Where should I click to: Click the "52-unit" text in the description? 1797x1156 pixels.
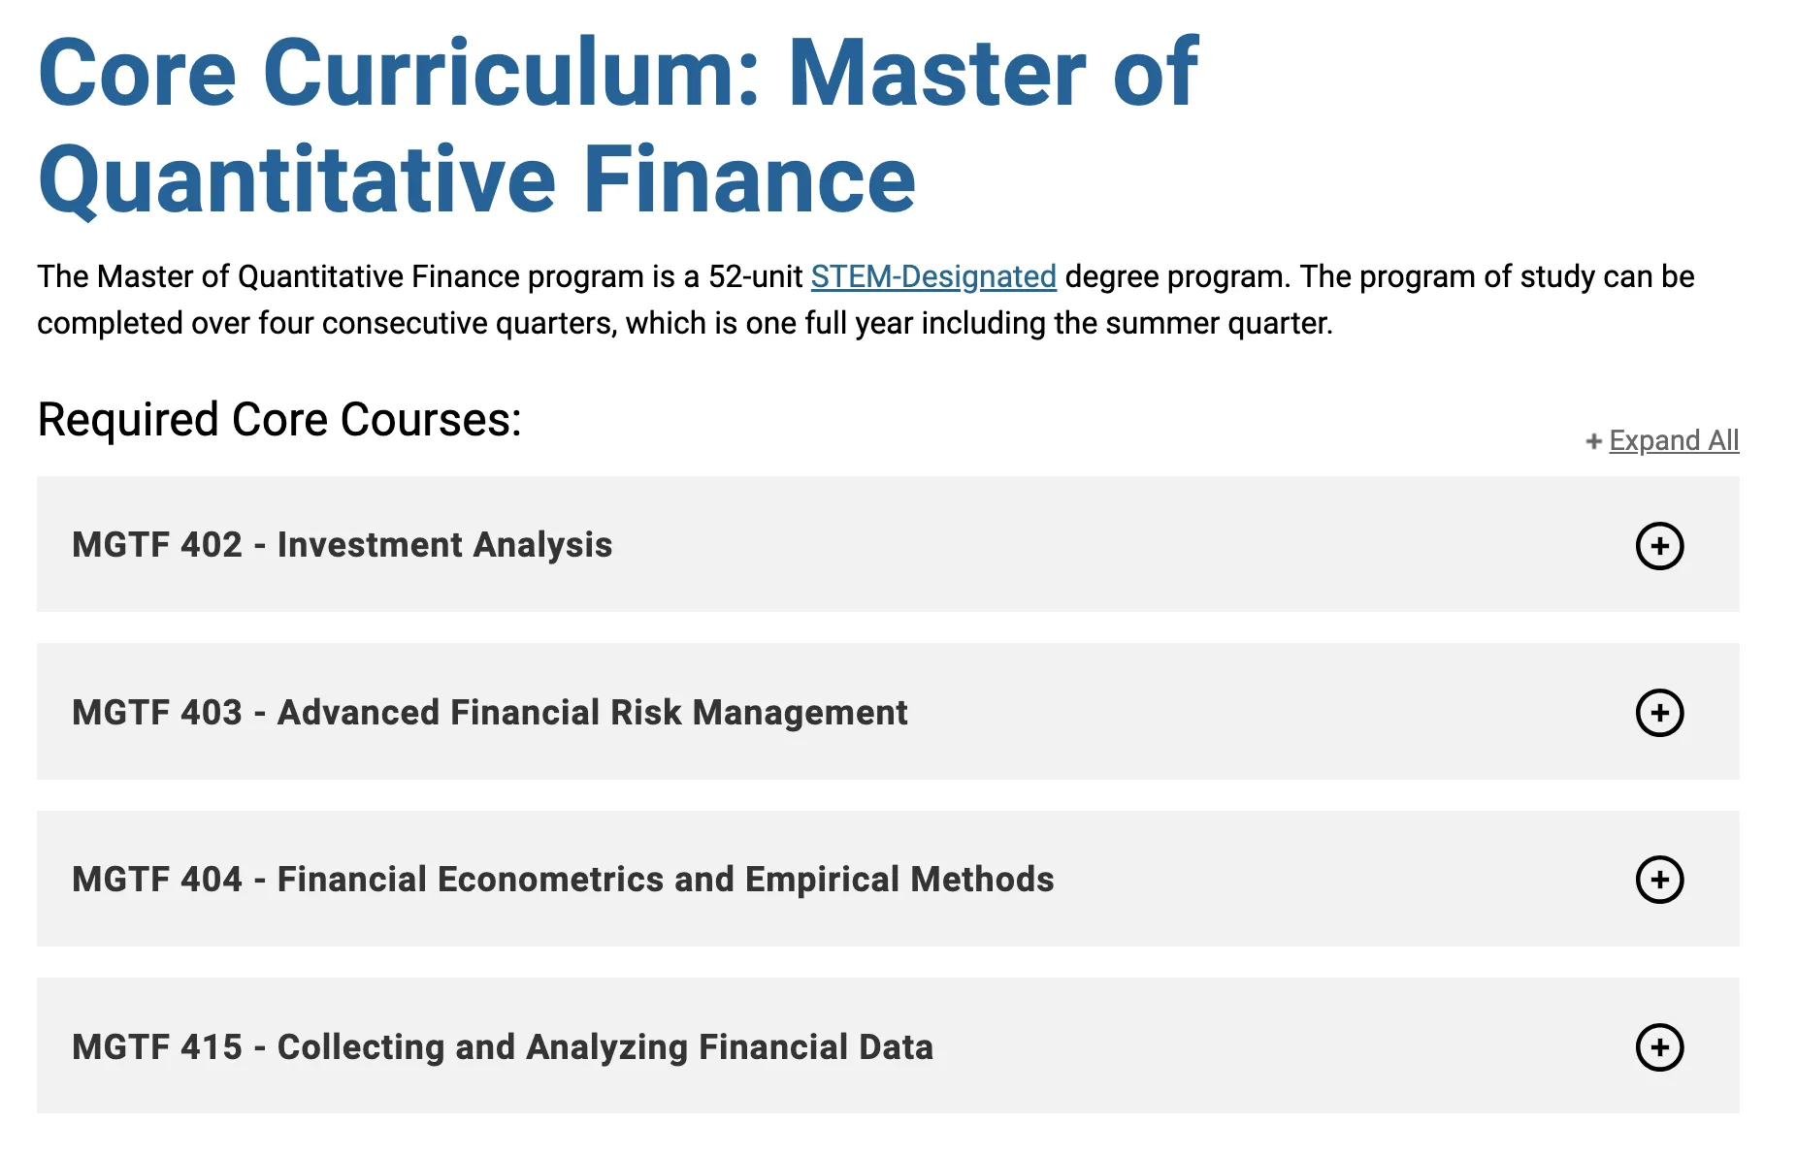point(755,276)
